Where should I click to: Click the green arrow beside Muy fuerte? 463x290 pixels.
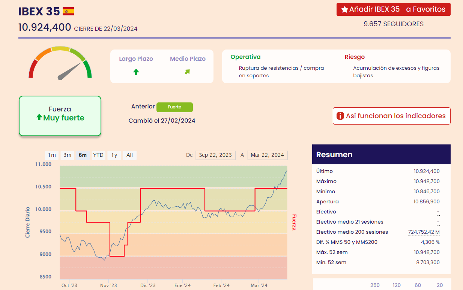39,117
